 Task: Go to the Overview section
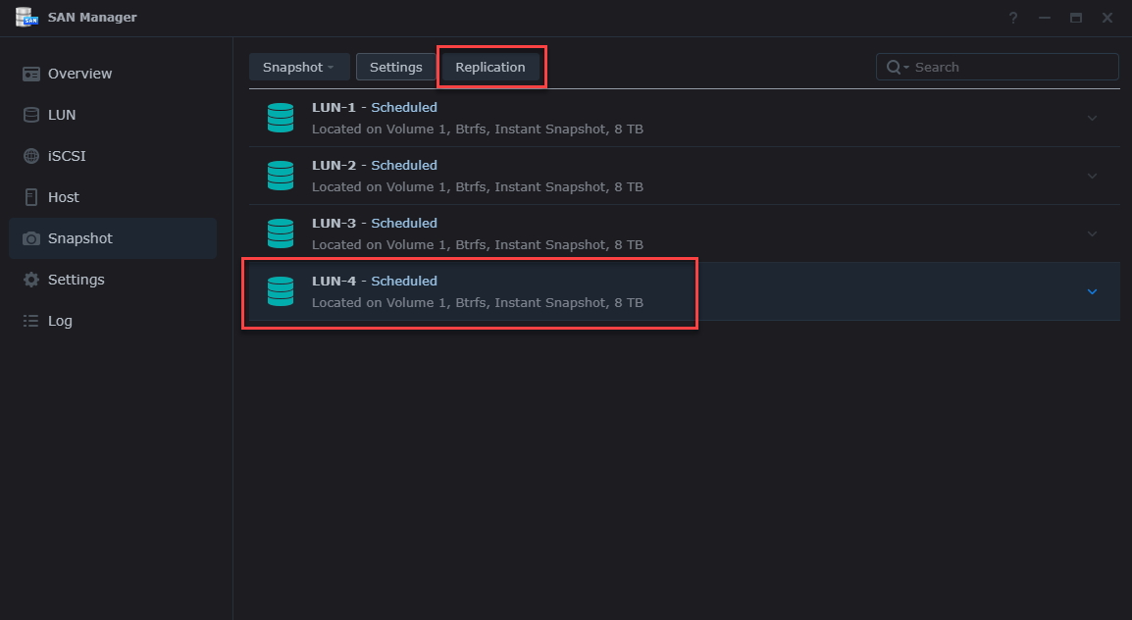pyautogui.click(x=79, y=74)
